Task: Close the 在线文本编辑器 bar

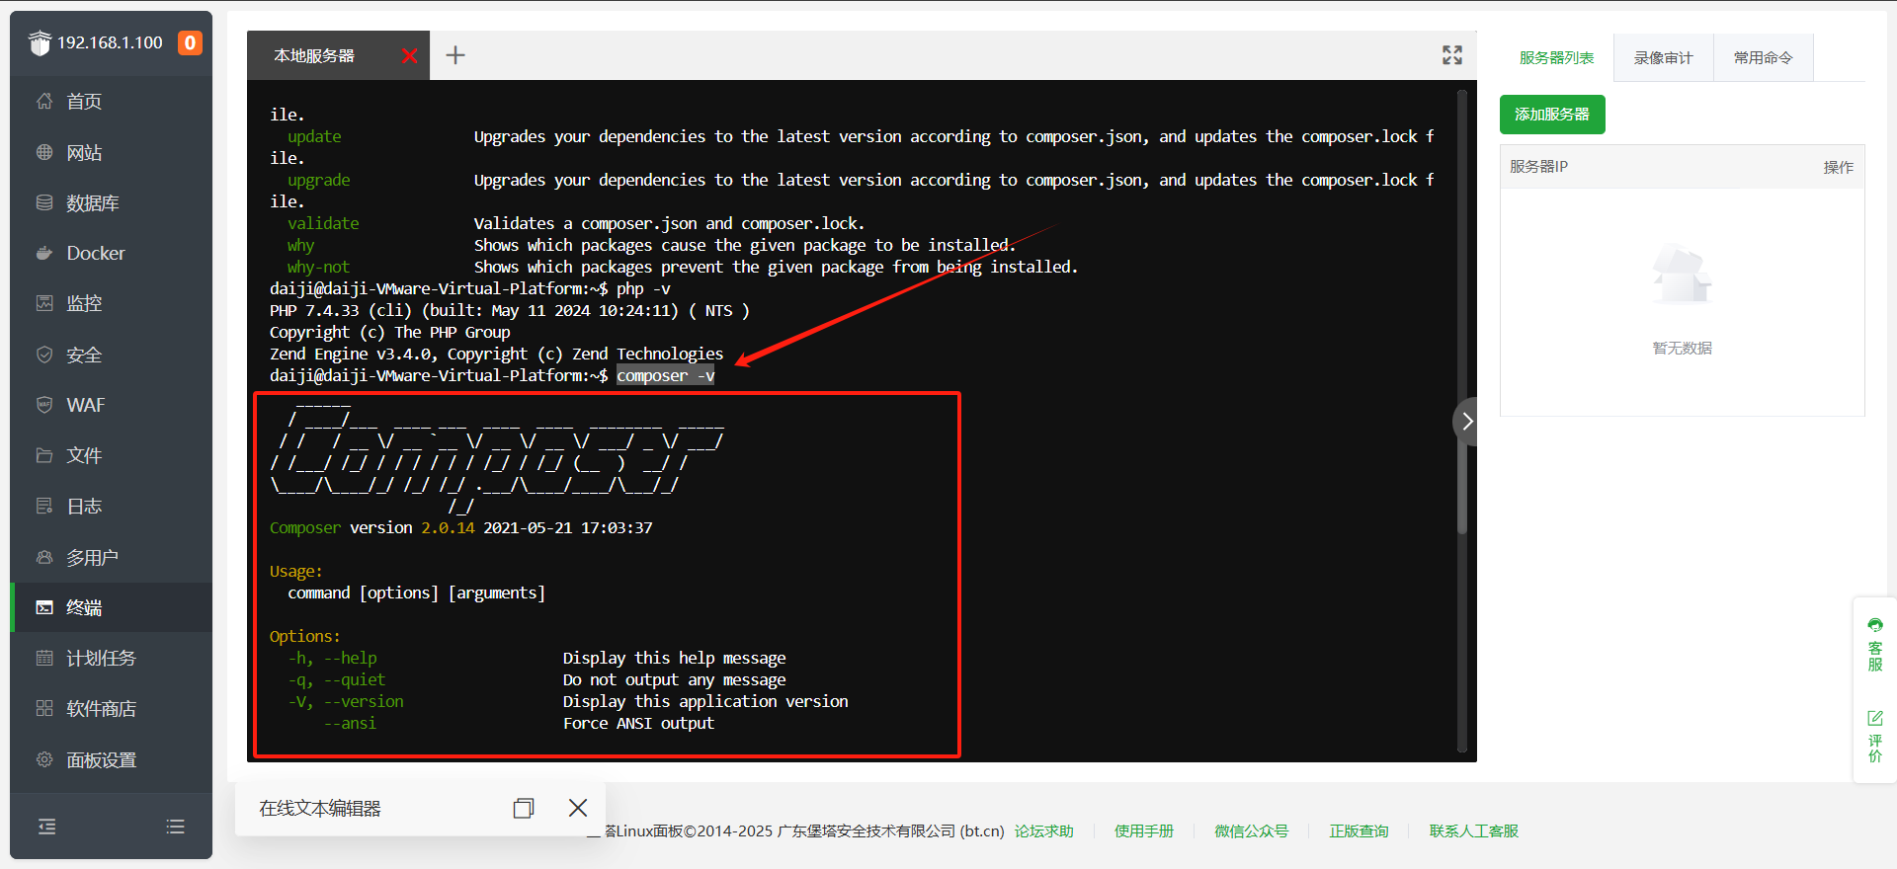Action: pos(578,808)
